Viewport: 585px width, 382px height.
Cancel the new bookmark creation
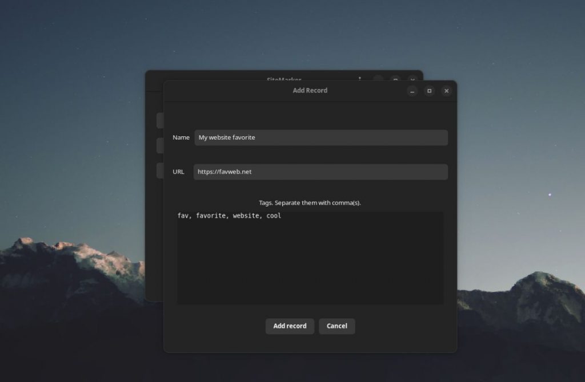336,326
